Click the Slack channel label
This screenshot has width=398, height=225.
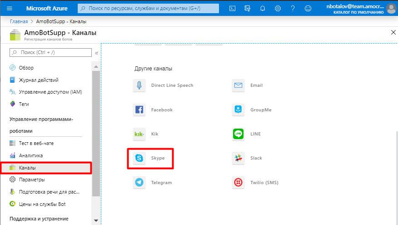[x=256, y=158]
